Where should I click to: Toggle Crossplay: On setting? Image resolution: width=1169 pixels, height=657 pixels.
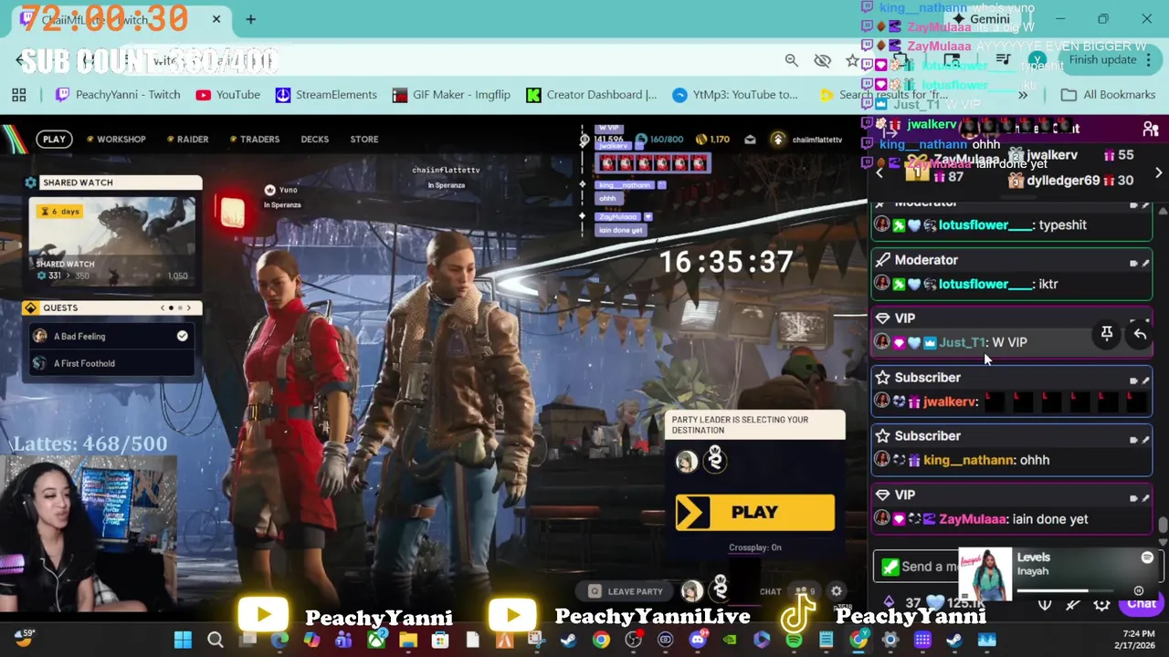click(x=754, y=547)
